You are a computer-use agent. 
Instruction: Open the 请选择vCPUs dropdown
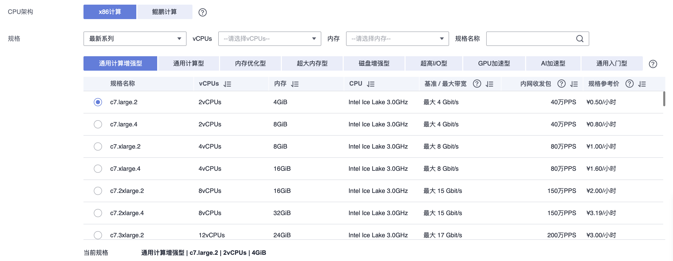(270, 39)
